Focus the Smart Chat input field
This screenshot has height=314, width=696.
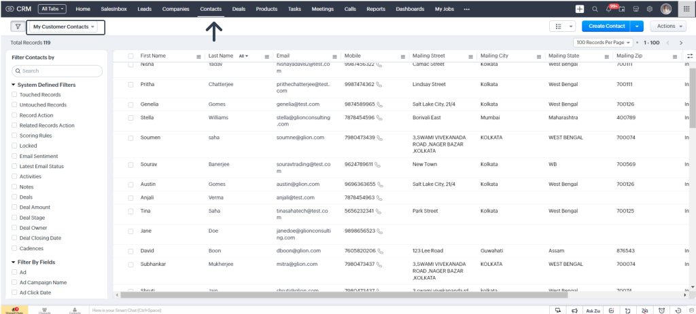(319, 311)
